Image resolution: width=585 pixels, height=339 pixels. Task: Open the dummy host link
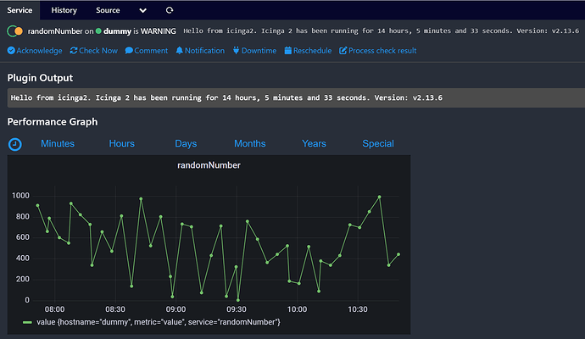[117, 31]
